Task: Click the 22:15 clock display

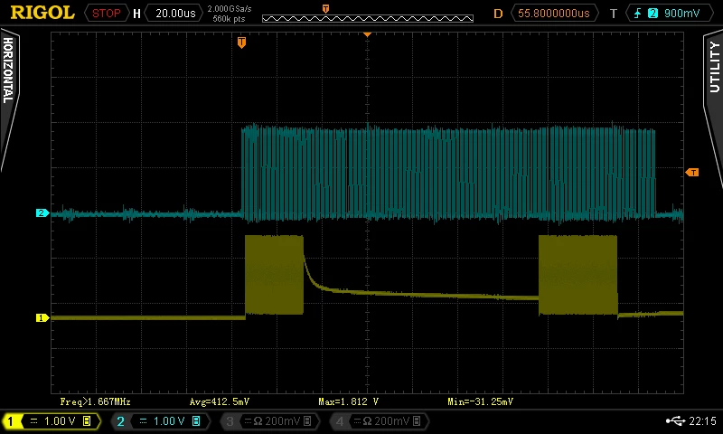Action: tap(703, 420)
